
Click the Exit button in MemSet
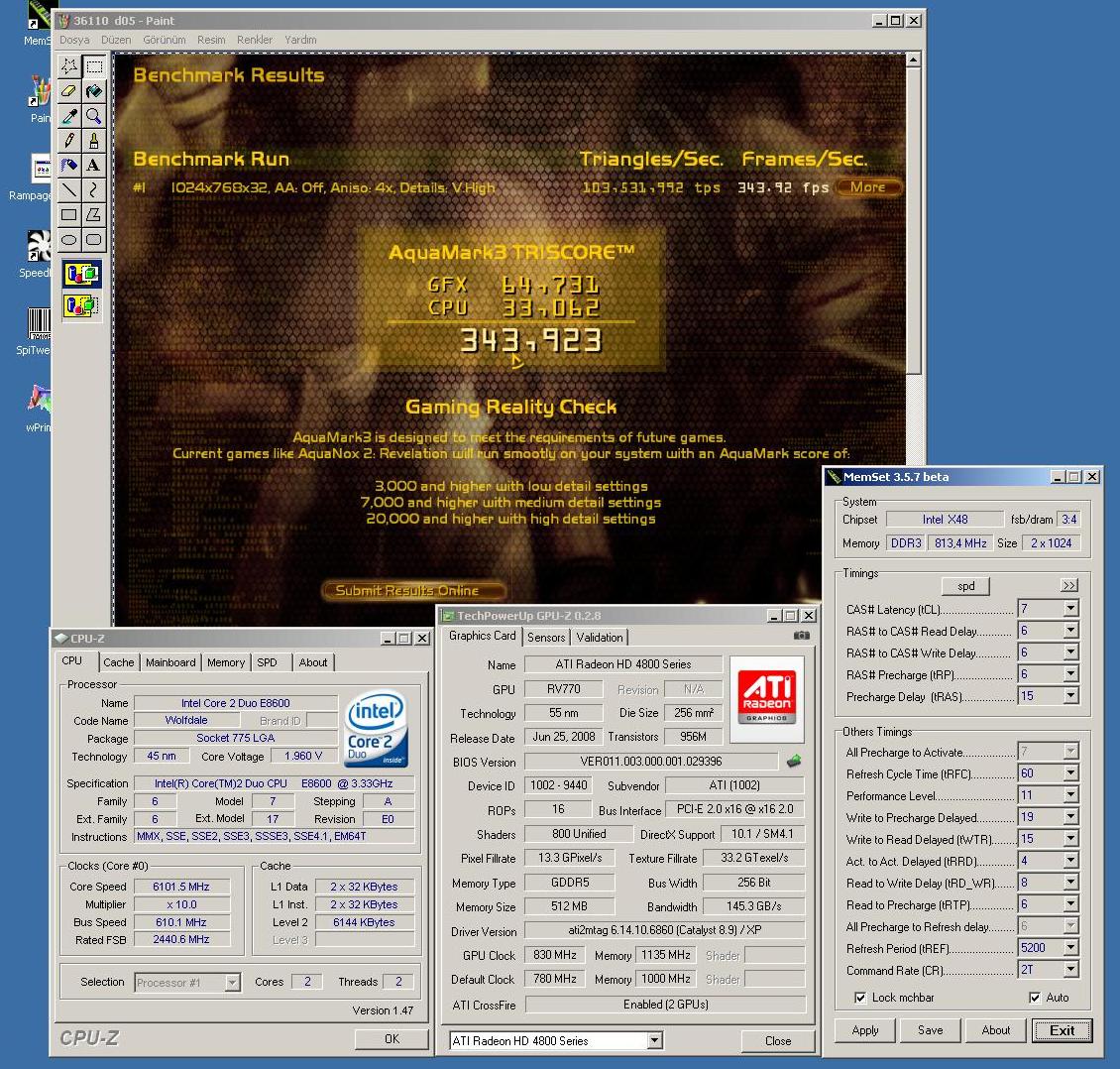(x=1062, y=1030)
